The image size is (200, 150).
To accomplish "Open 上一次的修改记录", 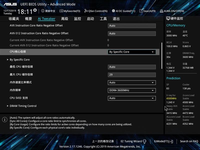I will coord(103,141).
